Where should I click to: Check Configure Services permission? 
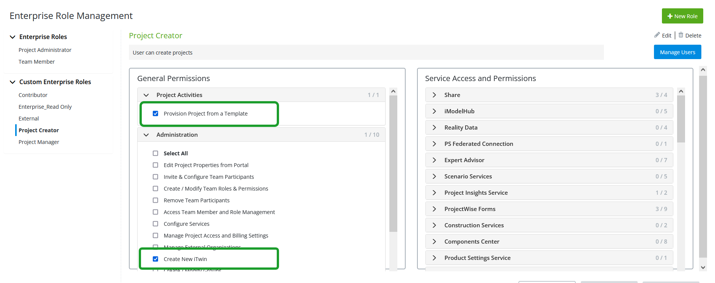[155, 224]
